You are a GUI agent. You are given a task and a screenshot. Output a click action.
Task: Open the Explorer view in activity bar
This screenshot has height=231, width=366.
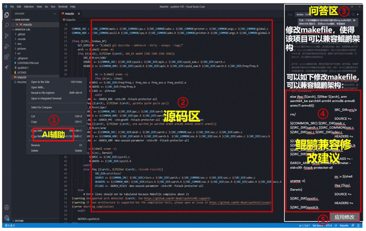tap(6, 15)
